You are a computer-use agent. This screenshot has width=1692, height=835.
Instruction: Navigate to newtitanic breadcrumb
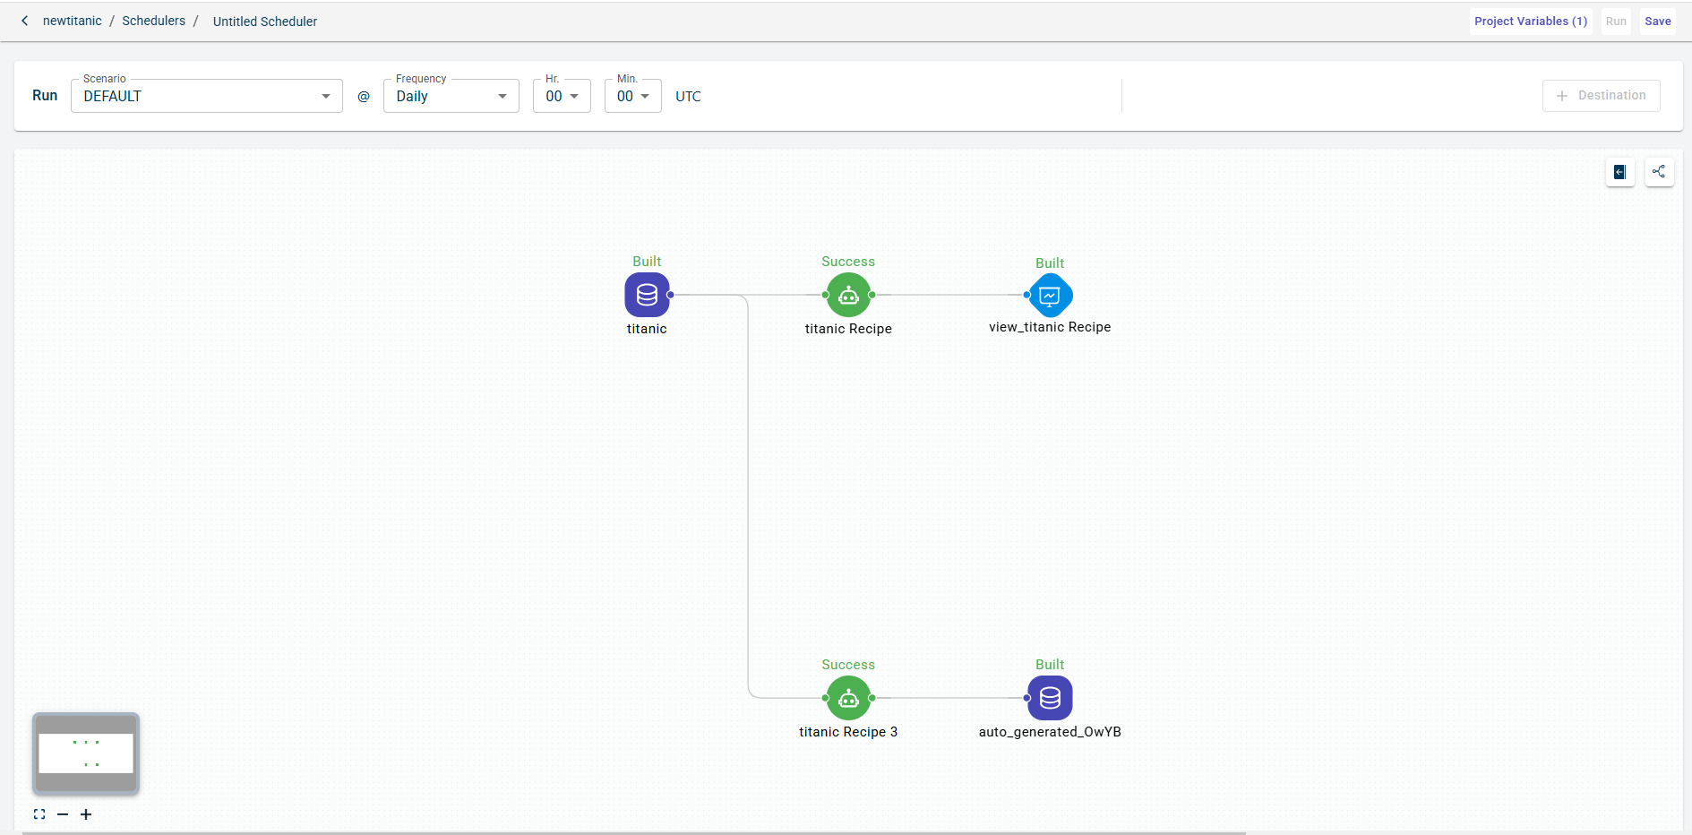click(x=73, y=21)
